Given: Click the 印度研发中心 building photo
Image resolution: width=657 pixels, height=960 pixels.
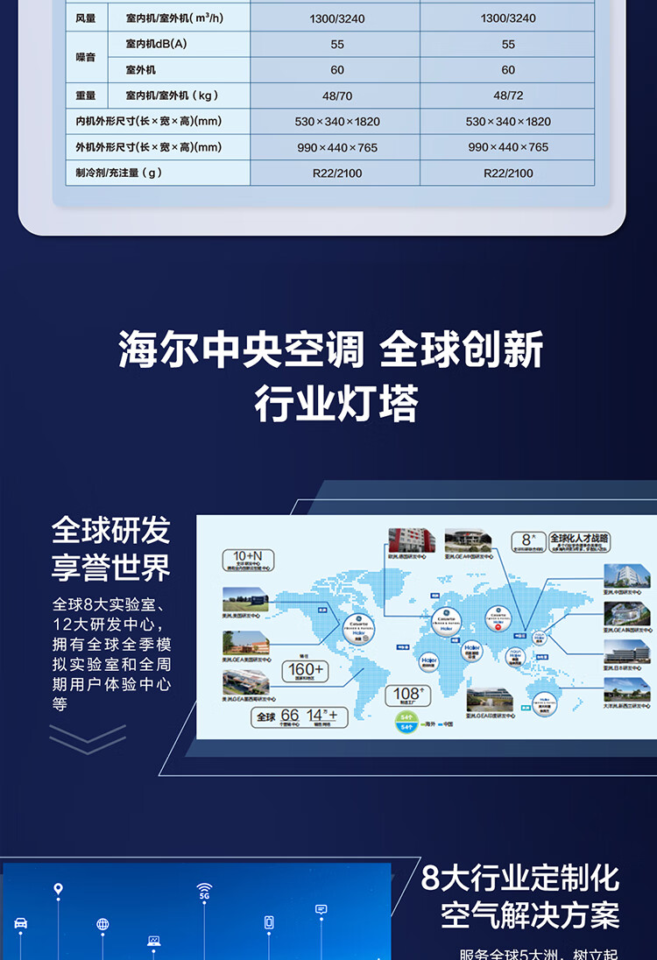Looking at the screenshot, I should pyautogui.click(x=489, y=700).
